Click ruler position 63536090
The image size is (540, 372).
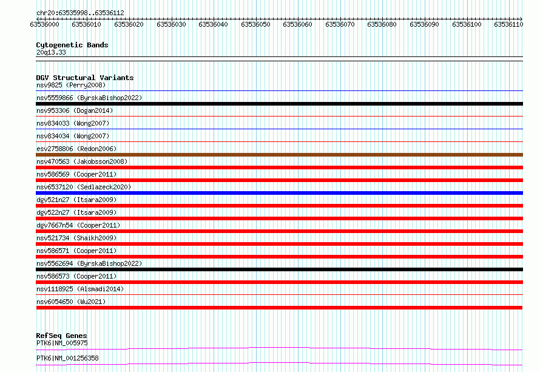tap(424, 24)
